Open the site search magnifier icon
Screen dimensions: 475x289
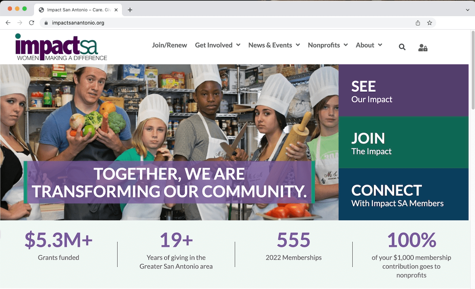[x=402, y=47]
